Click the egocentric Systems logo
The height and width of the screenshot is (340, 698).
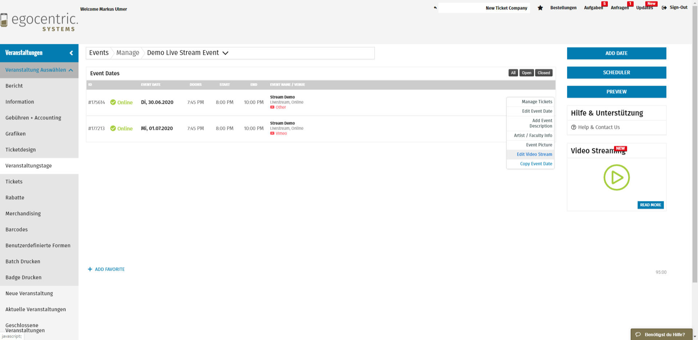[39, 22]
